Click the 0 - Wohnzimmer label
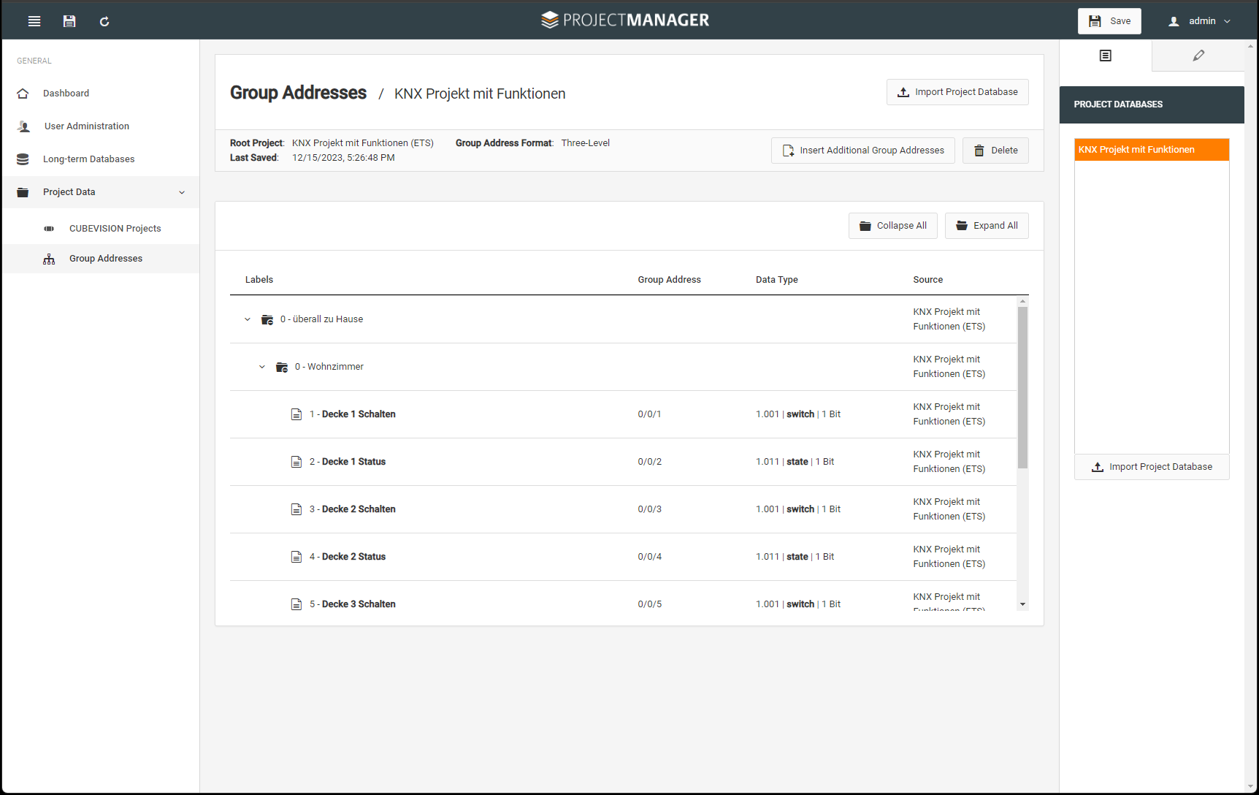The height and width of the screenshot is (795, 1259). click(x=329, y=367)
